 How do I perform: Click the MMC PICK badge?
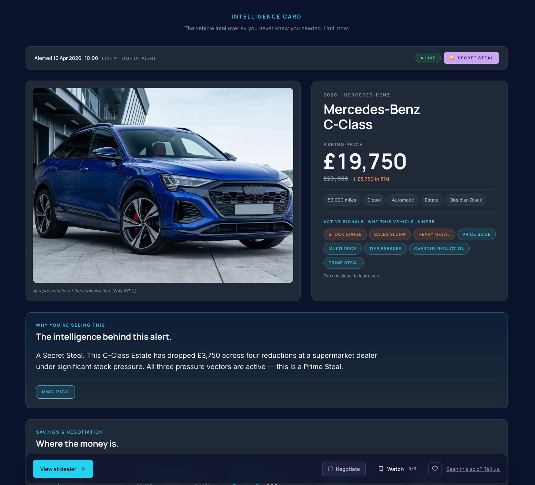(55, 392)
